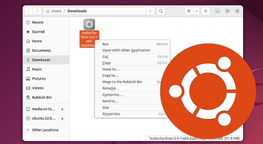Open Music in the sidebar
The height and width of the screenshot is (144, 263).
click(46, 69)
